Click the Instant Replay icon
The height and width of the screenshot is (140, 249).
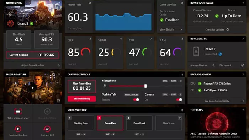point(18,129)
